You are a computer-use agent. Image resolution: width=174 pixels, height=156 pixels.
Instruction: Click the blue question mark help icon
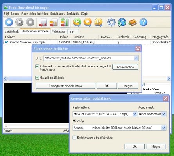144,22
